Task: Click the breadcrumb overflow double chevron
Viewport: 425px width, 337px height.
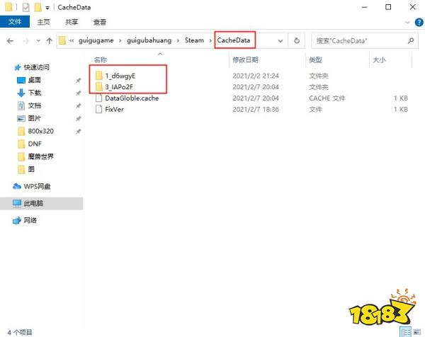Action: (72, 40)
